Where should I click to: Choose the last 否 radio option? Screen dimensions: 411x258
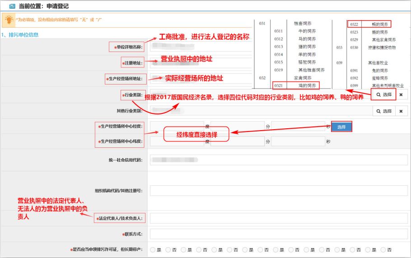click(x=383, y=249)
